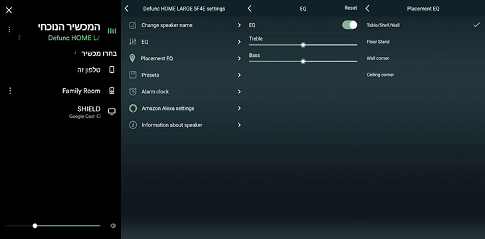Open the EQ settings entry
Screen dimensions: 485x239
183,42
